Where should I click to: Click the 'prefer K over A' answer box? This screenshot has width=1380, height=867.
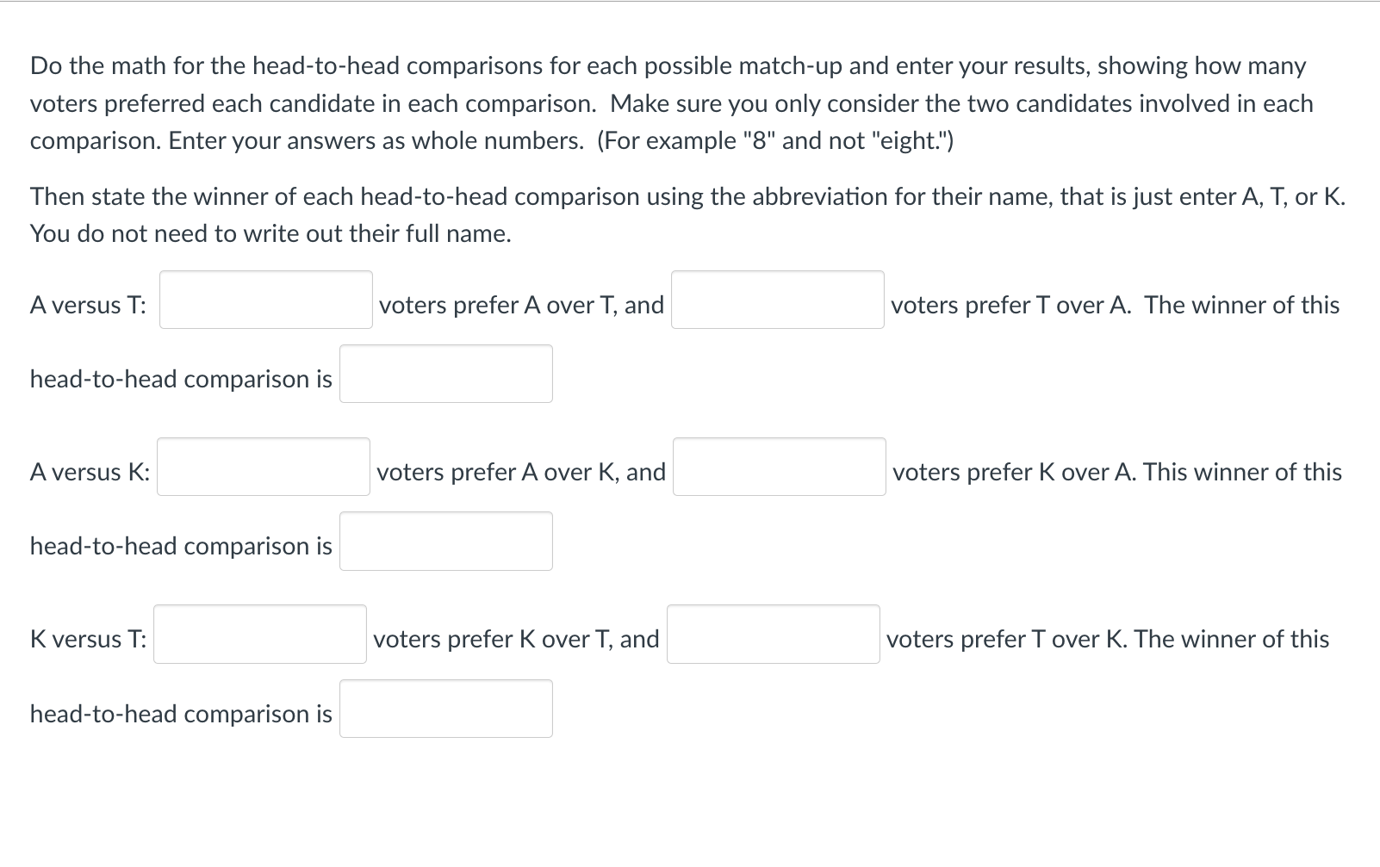point(779,467)
